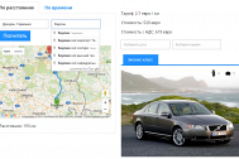
Task: Open the time selection field
Action: [197, 45]
